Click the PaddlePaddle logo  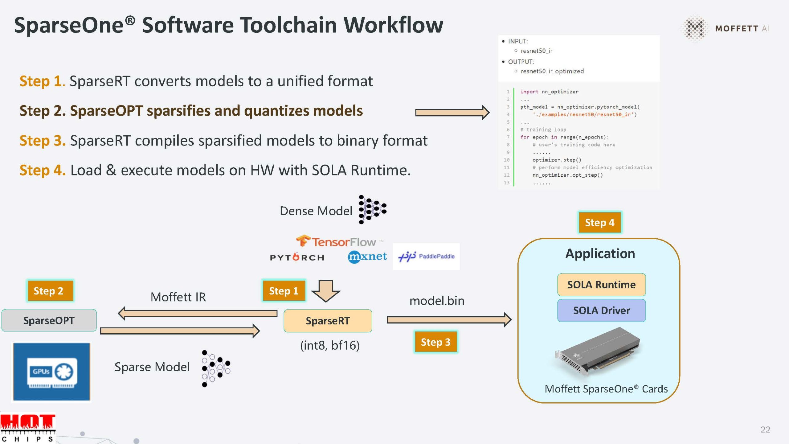tap(426, 257)
